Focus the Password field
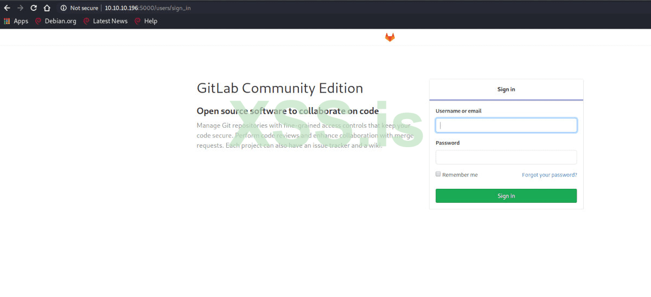 coord(506,157)
